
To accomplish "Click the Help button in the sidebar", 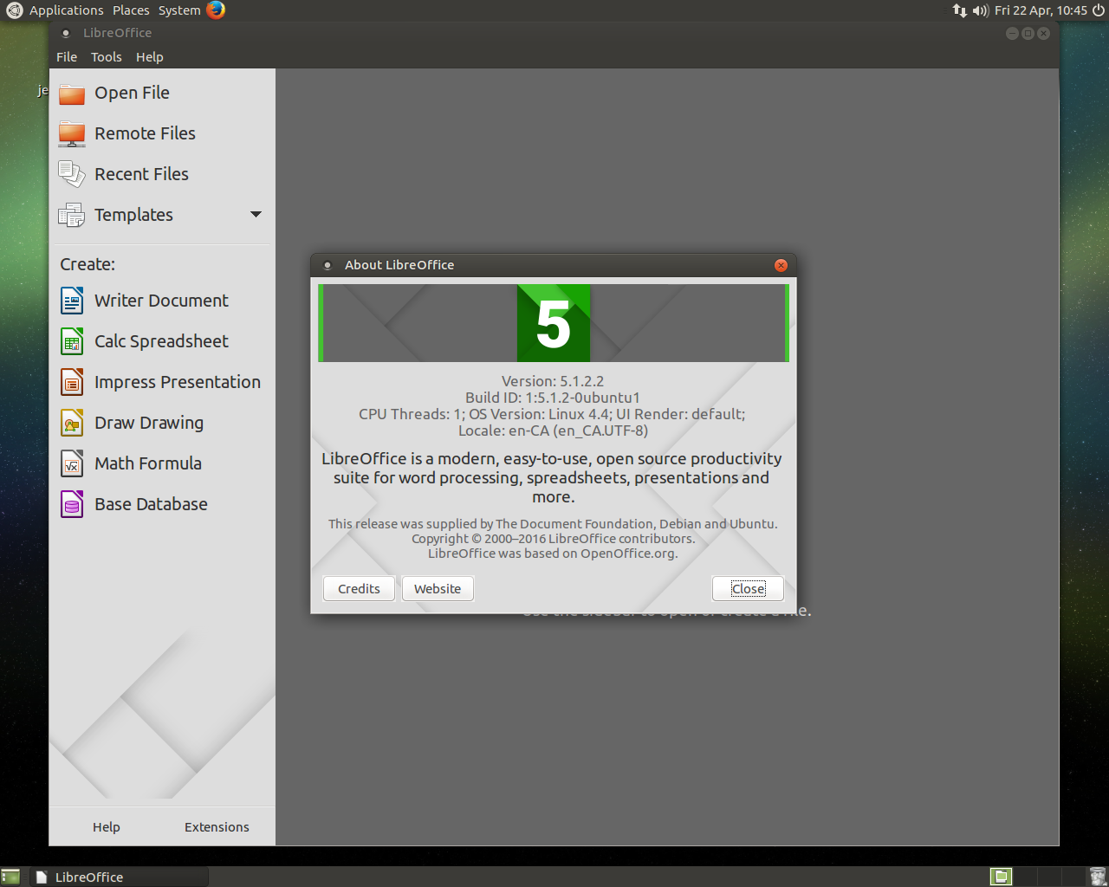I will pyautogui.click(x=107, y=827).
